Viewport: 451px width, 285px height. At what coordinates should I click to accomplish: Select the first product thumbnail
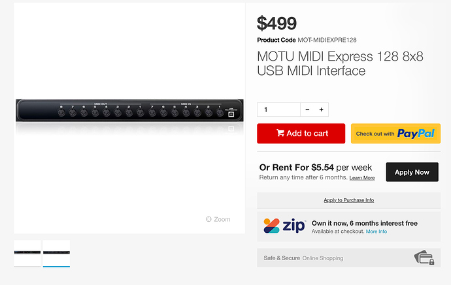coord(27,253)
